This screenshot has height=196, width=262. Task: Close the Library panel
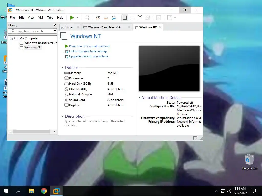tap(55, 25)
